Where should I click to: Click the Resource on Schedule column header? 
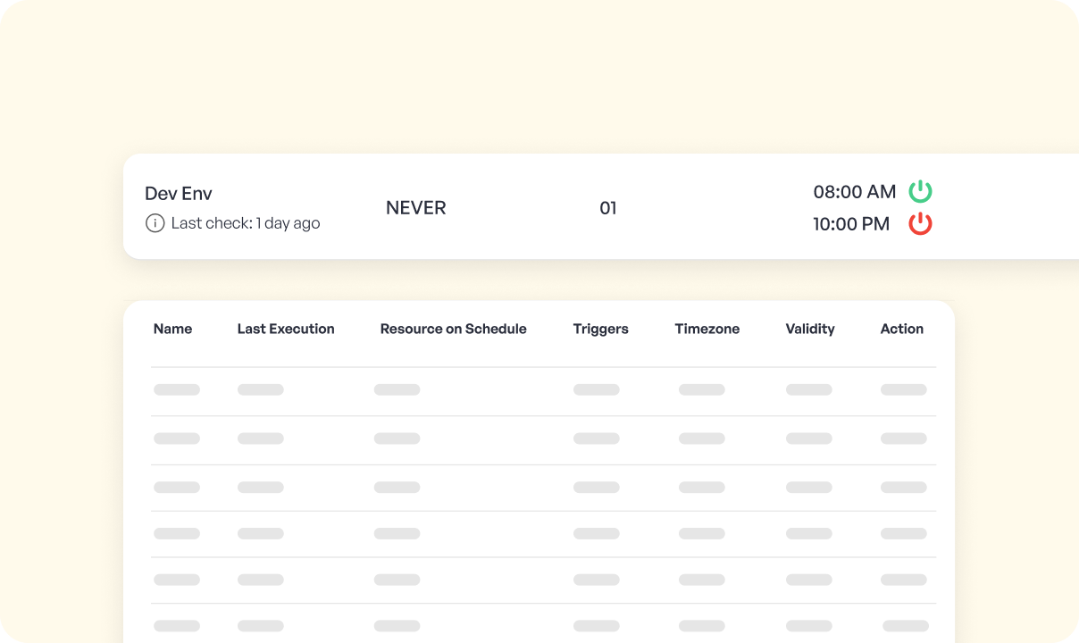453,329
